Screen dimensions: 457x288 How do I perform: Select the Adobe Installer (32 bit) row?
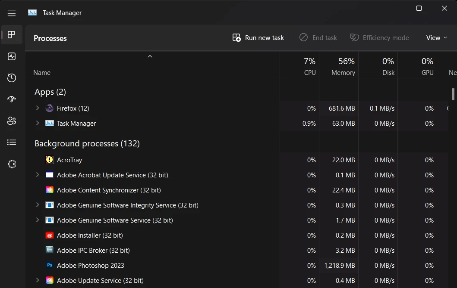pyautogui.click(x=236, y=235)
